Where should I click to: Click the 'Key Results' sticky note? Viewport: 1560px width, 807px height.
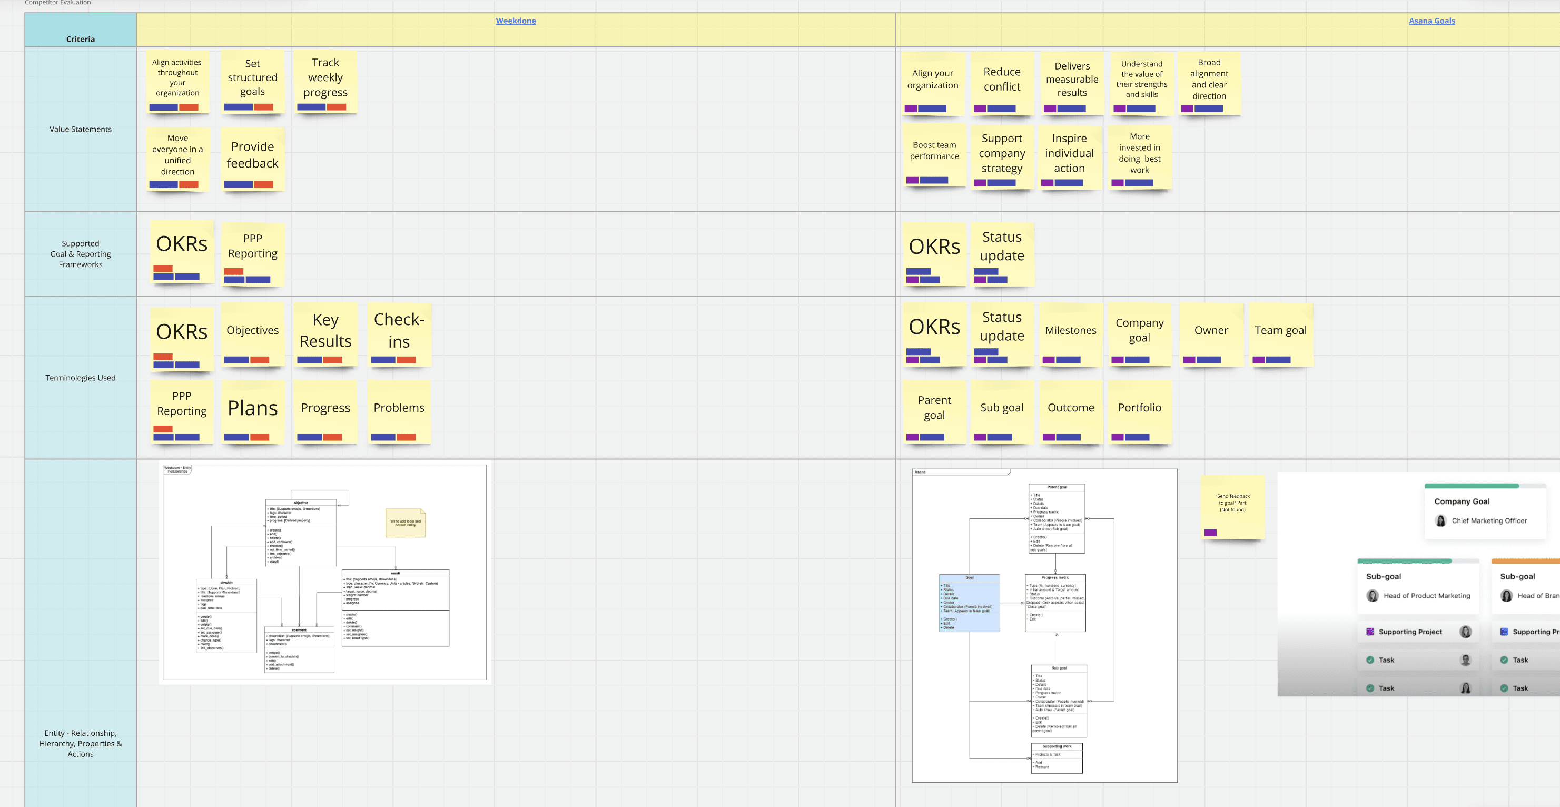325,334
